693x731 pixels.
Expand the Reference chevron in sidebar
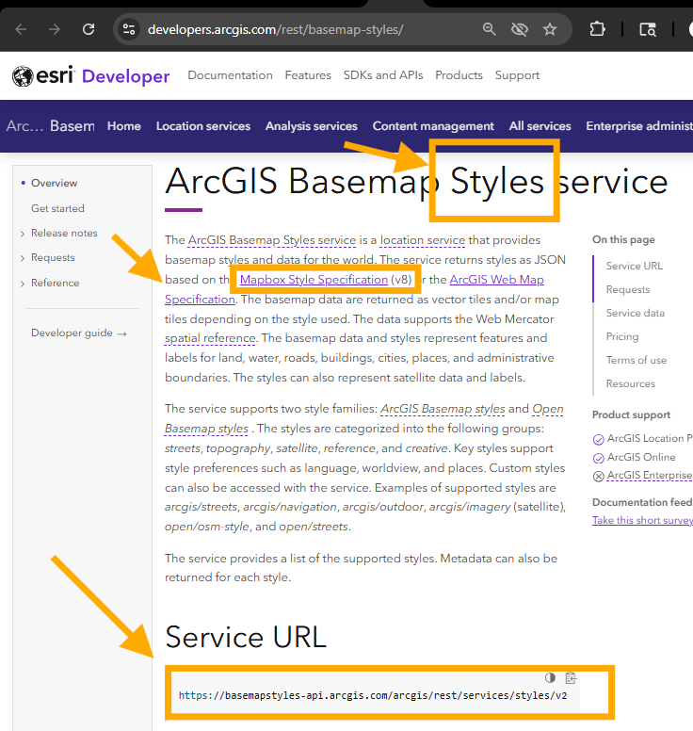(x=23, y=284)
